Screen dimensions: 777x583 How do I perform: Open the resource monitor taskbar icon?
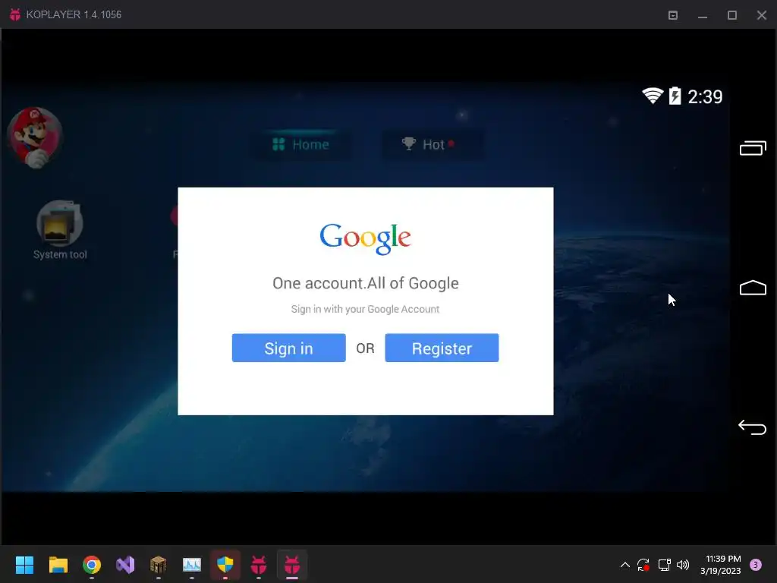pyautogui.click(x=192, y=565)
